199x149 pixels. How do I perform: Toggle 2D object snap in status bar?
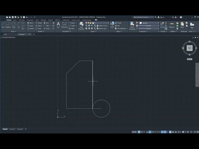[165, 132]
